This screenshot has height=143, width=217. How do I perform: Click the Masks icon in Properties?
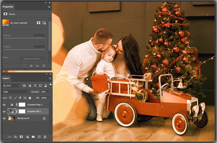[x=5, y=14]
